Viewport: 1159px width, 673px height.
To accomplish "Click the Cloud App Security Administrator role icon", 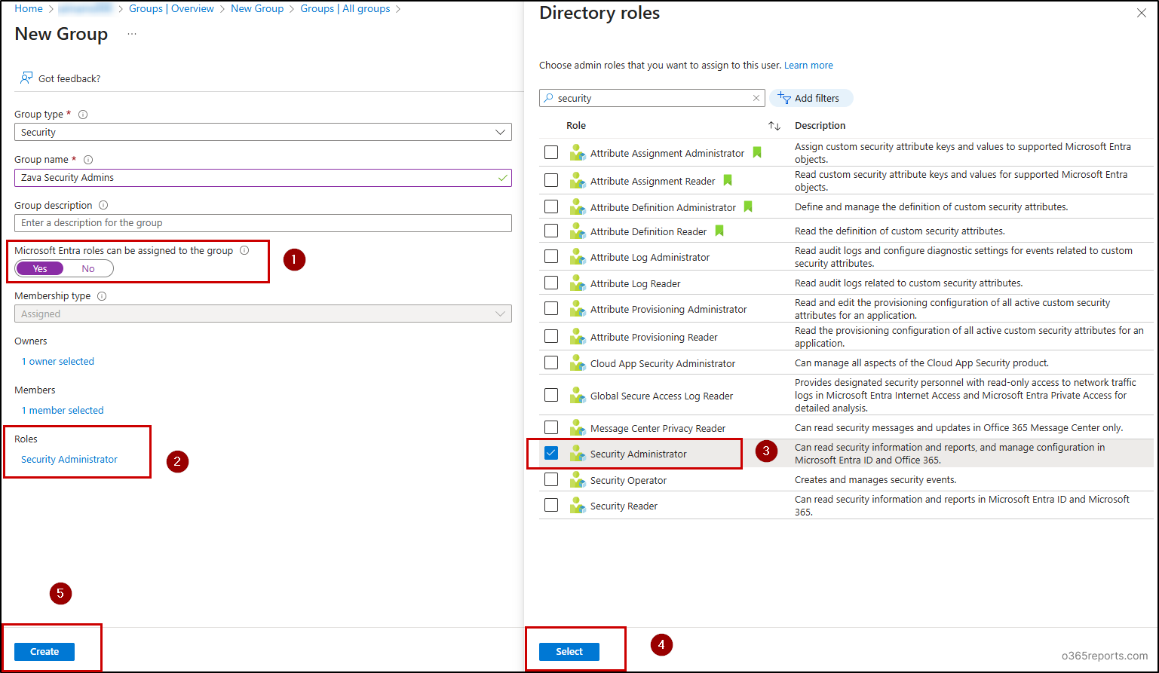I will point(578,363).
